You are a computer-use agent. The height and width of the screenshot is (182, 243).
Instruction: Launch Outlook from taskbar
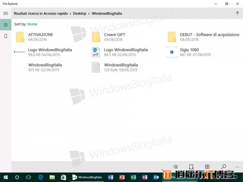coord(156,177)
